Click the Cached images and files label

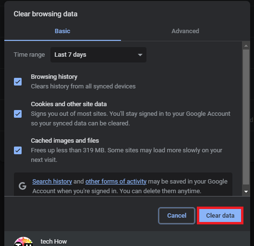coord(65,141)
